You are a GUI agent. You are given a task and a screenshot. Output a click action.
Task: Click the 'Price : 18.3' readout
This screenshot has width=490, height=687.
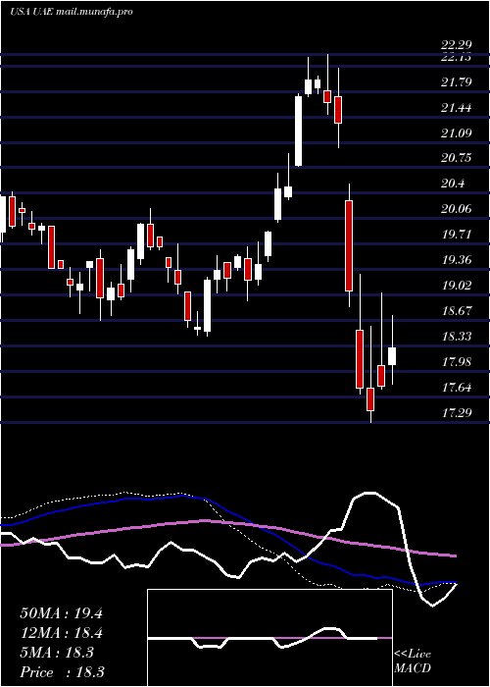(62, 672)
